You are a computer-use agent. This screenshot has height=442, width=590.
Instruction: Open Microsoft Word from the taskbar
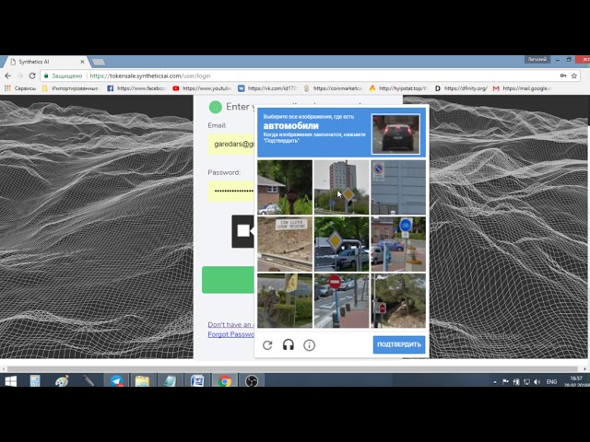pos(197,381)
